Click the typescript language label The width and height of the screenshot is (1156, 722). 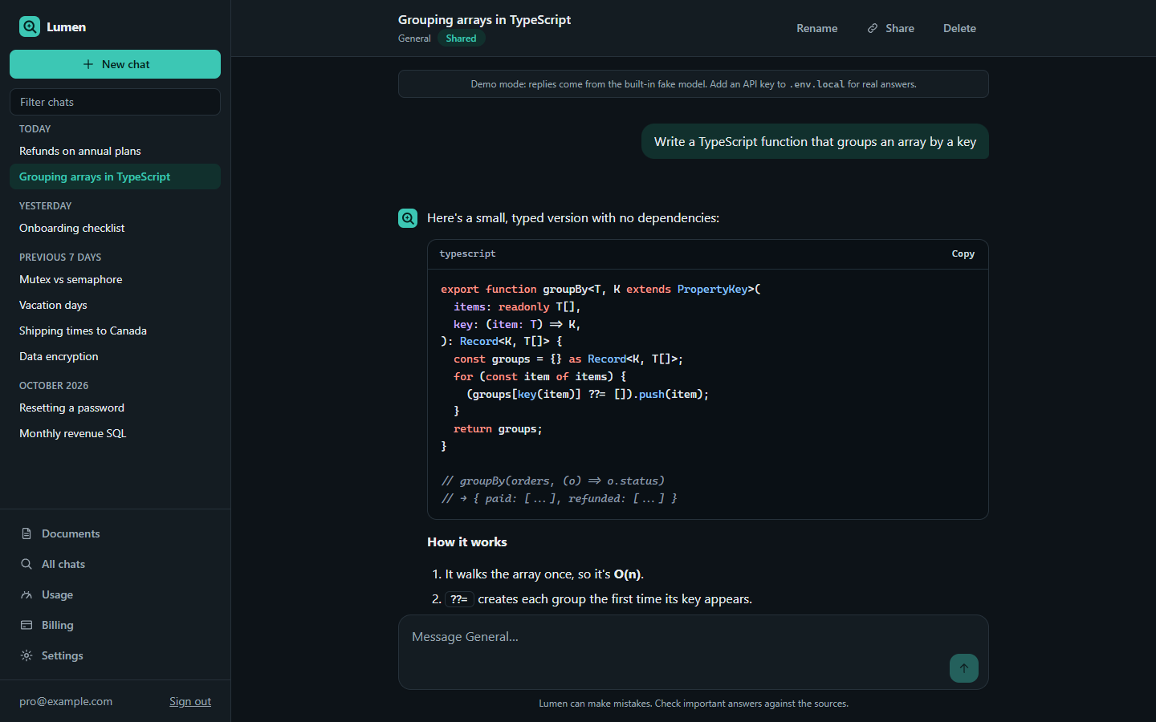[467, 254]
